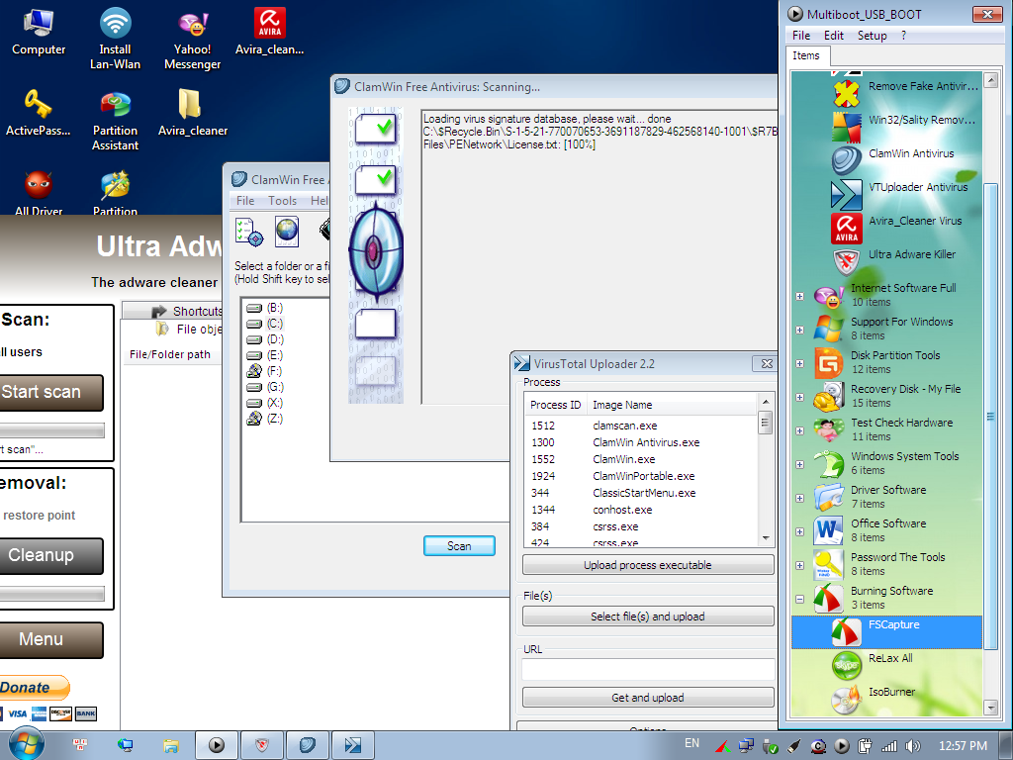The width and height of the screenshot is (1013, 760).
Task: Click ClamWin globe update toolbar icon
Action: 286,232
